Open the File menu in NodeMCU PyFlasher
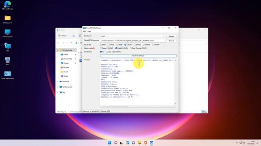Screen dimensions: 261x146 coord(84,31)
